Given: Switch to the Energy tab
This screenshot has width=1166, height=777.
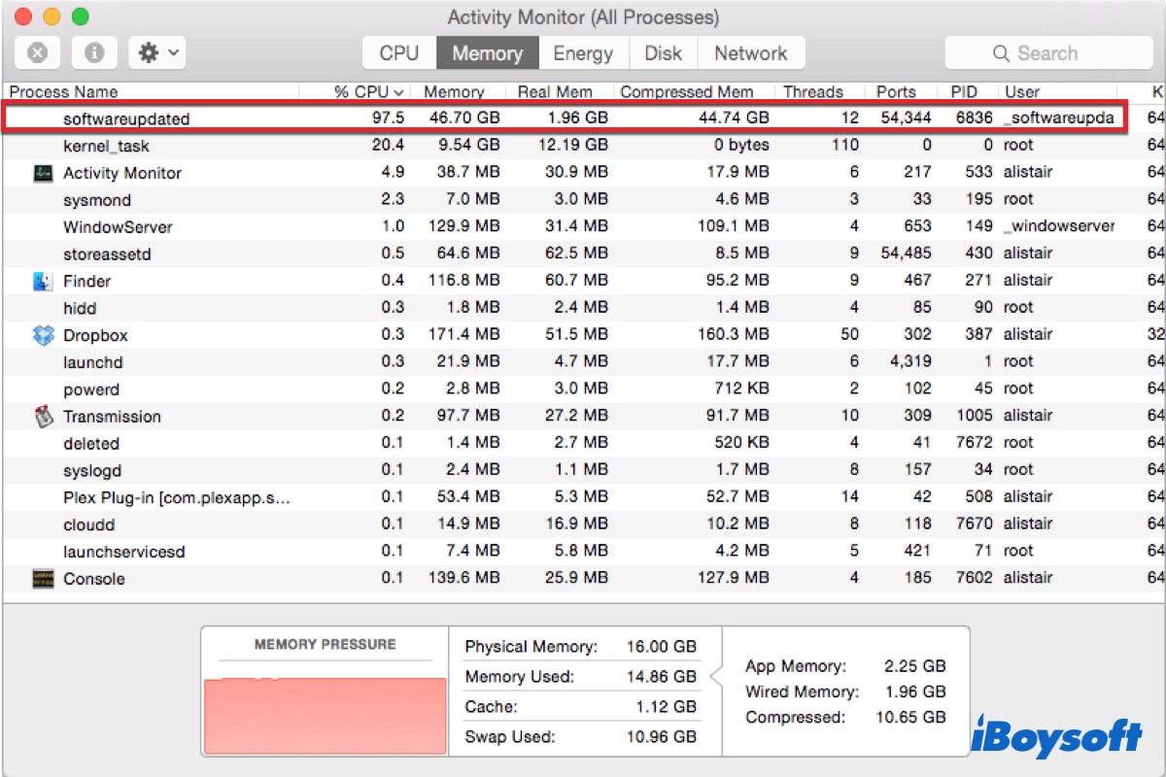Looking at the screenshot, I should [582, 53].
